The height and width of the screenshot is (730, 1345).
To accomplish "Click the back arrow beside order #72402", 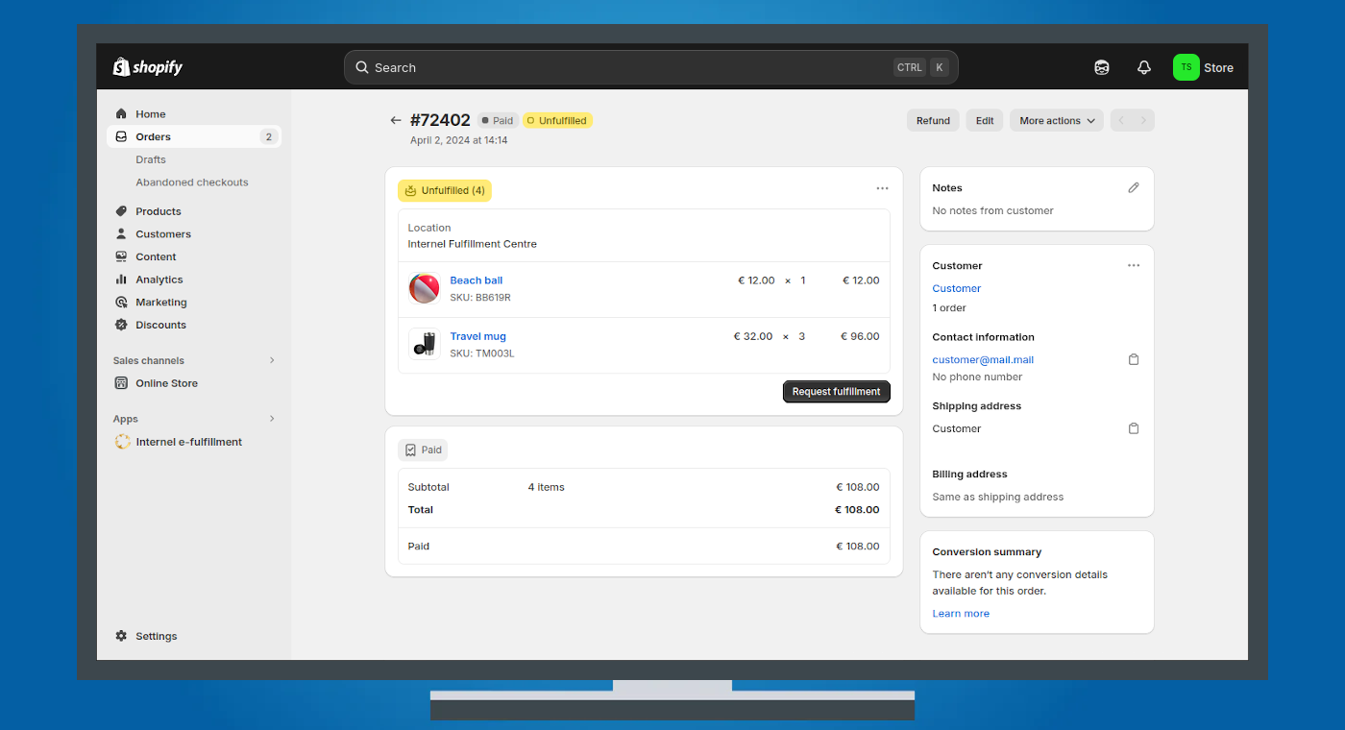I will click(396, 121).
